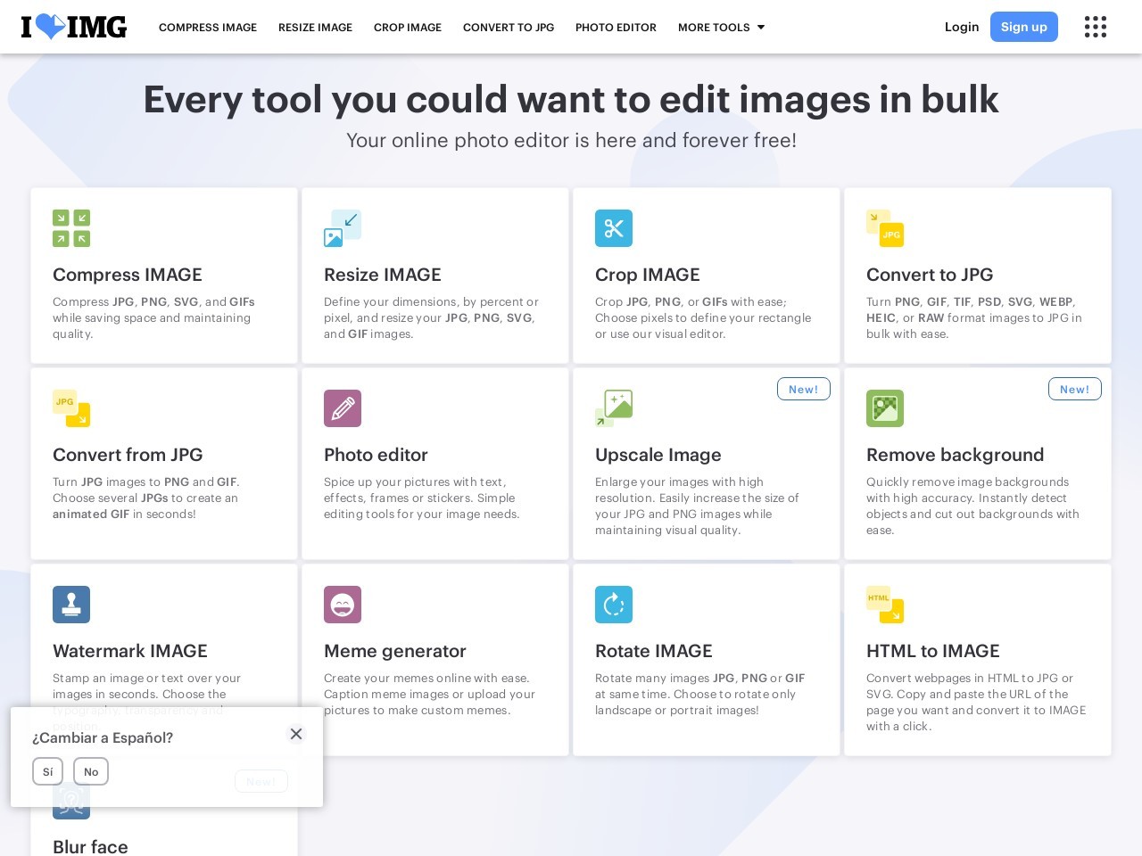
Task: Choose Sí to switch to Español
Action: coord(47,771)
